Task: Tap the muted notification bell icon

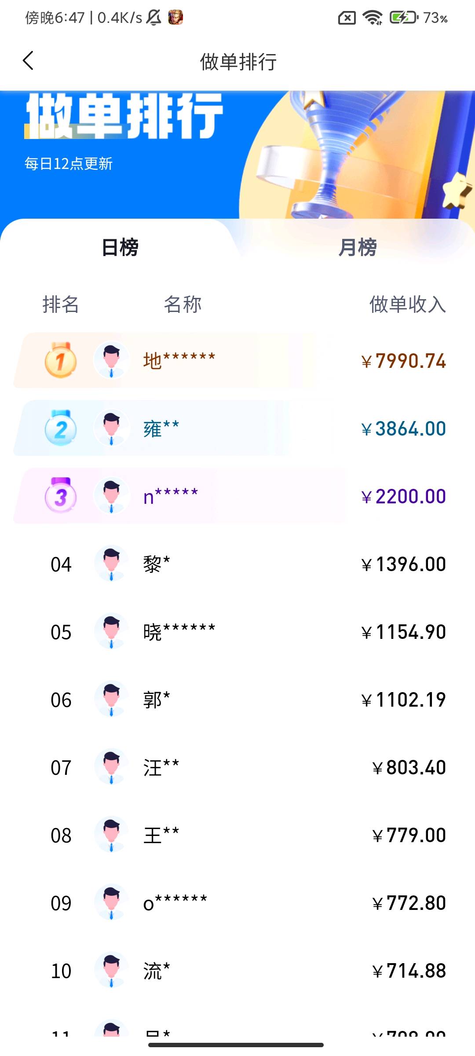Action: (153, 18)
